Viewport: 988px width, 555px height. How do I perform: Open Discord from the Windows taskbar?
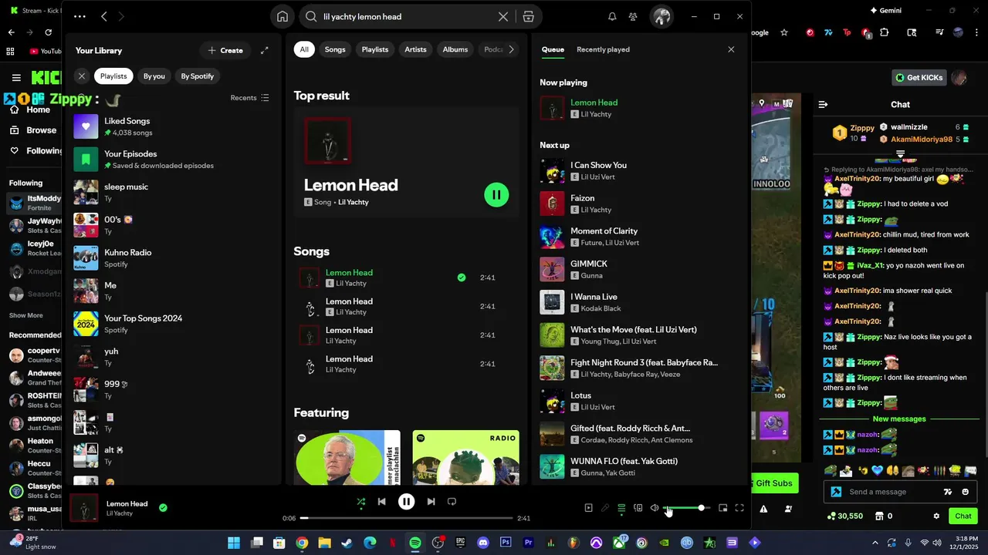484,543
